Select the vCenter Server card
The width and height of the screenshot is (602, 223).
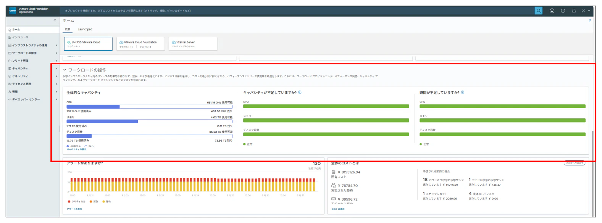(193, 44)
